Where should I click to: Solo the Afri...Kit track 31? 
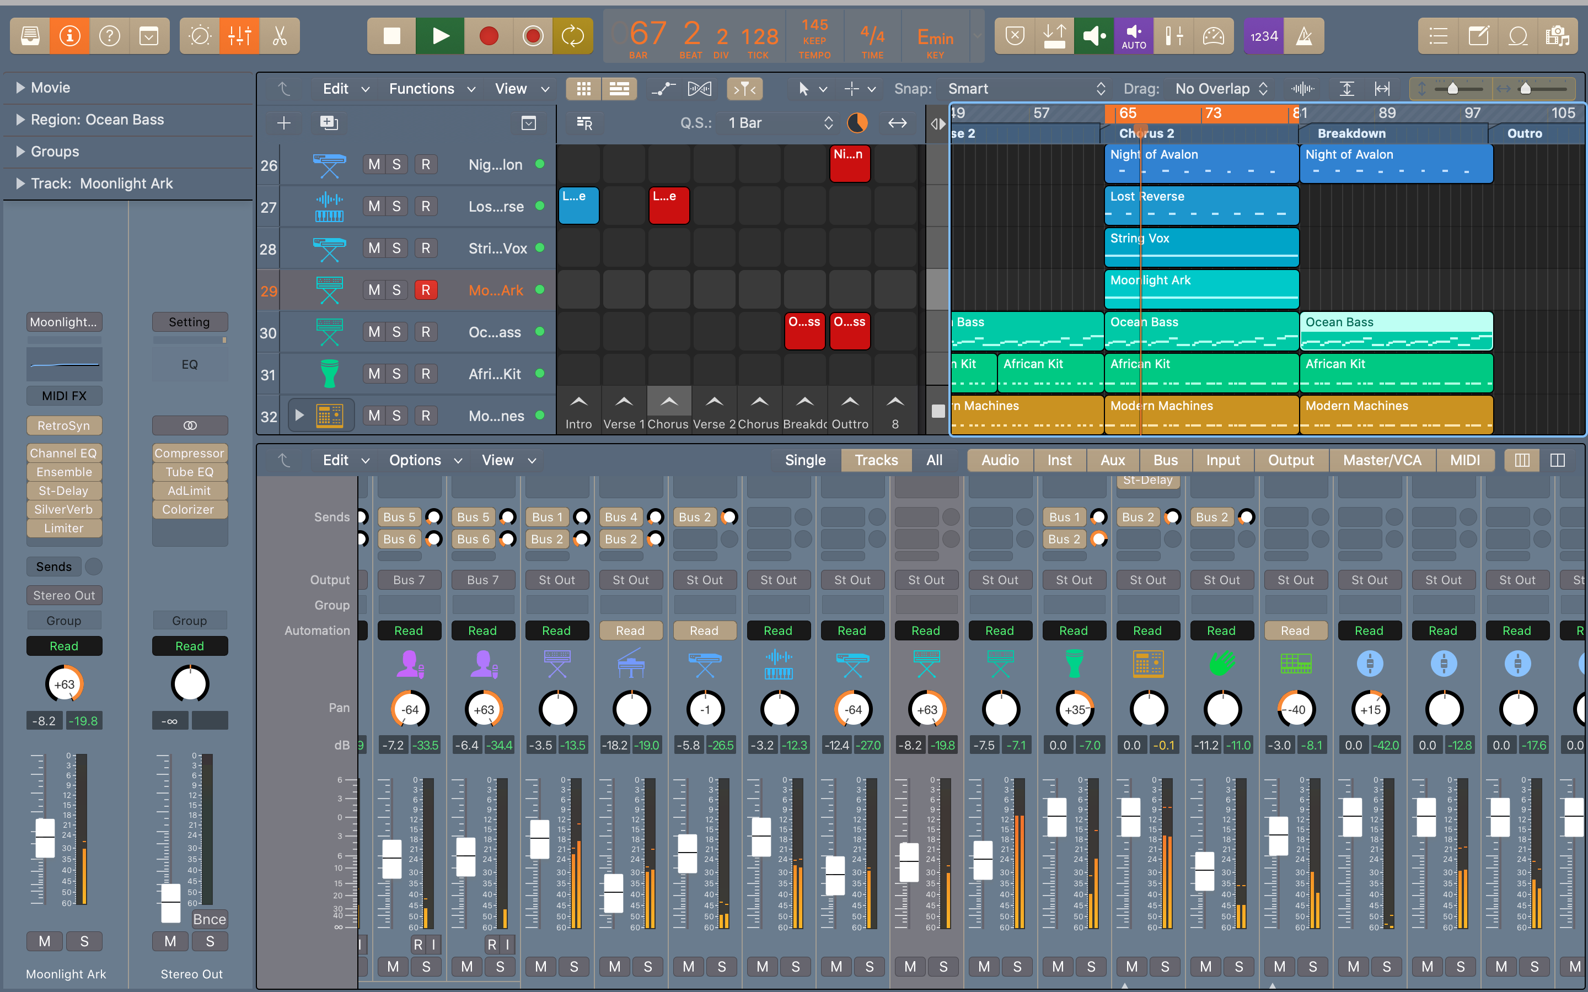point(396,374)
